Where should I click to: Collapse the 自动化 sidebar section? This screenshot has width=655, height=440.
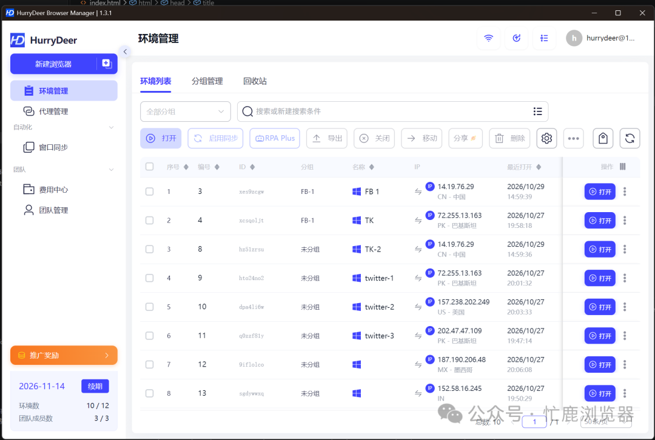pos(111,127)
